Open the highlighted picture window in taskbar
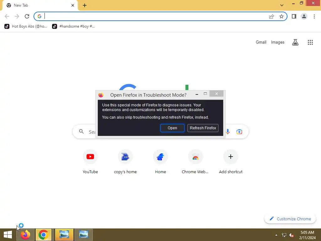321x241 pixels. point(64,235)
